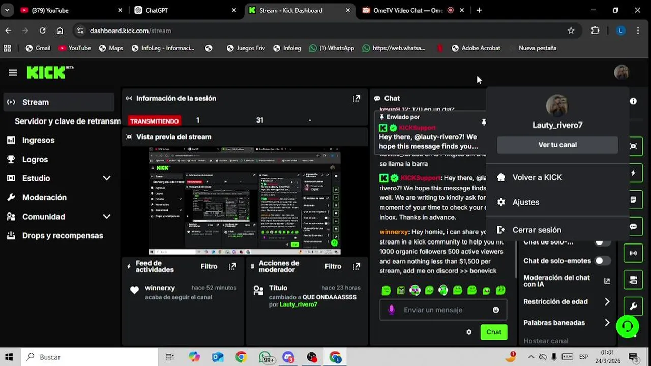Toggle the partly hidden Chat de solo switch
Image resolution: width=651 pixels, height=366 pixels.
pos(602,242)
